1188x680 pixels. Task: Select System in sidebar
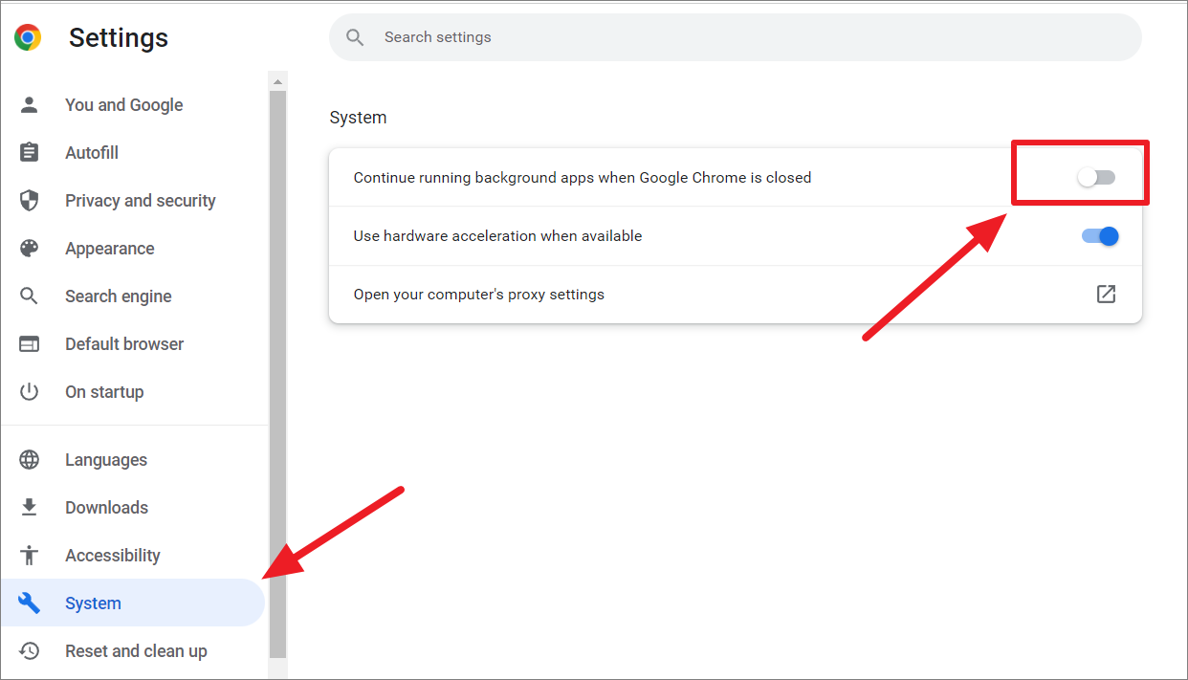(x=133, y=603)
